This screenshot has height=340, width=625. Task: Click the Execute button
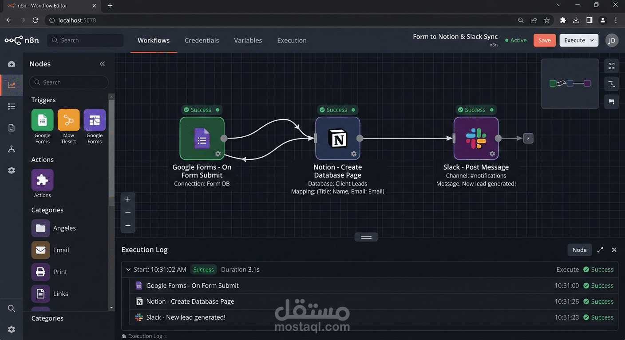[x=574, y=40]
